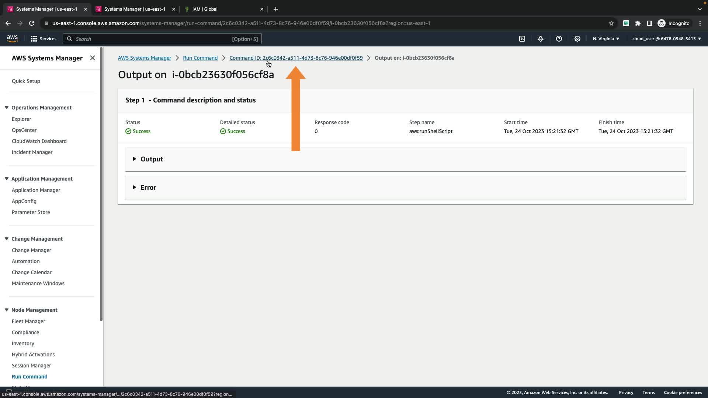
Task: Go to Run Command breadcrumb link
Action: click(x=200, y=58)
